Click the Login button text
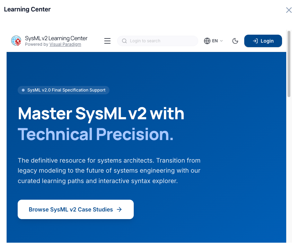 (x=267, y=41)
